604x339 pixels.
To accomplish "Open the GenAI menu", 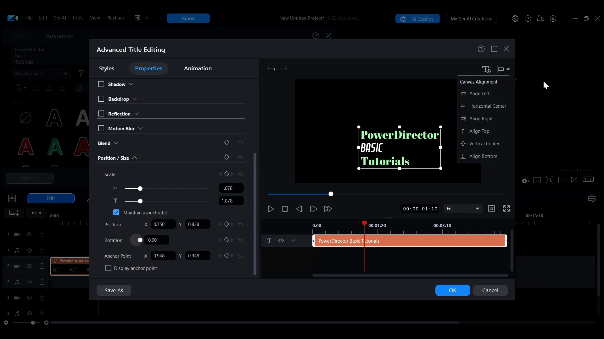I will 59,18.
